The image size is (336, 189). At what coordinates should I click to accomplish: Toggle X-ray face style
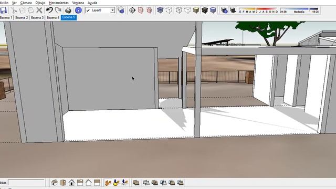(160, 10)
